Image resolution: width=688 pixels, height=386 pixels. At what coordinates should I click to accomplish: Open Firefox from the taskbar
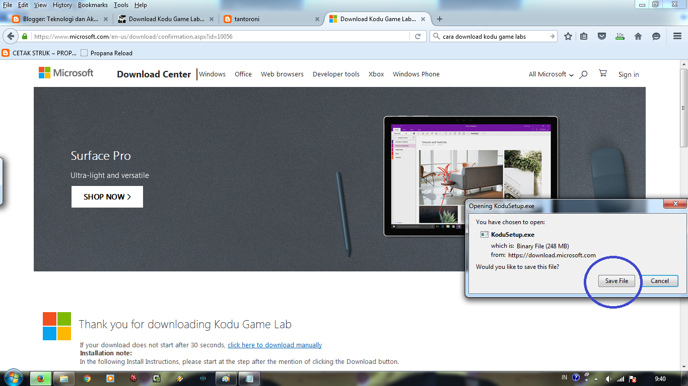[41, 378]
